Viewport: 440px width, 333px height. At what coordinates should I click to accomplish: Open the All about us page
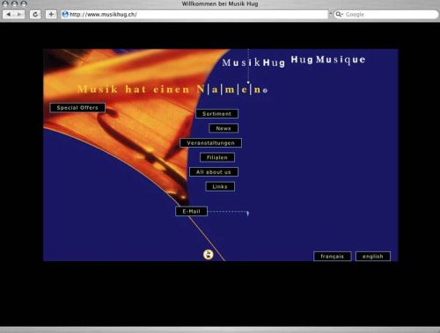pyautogui.click(x=214, y=172)
